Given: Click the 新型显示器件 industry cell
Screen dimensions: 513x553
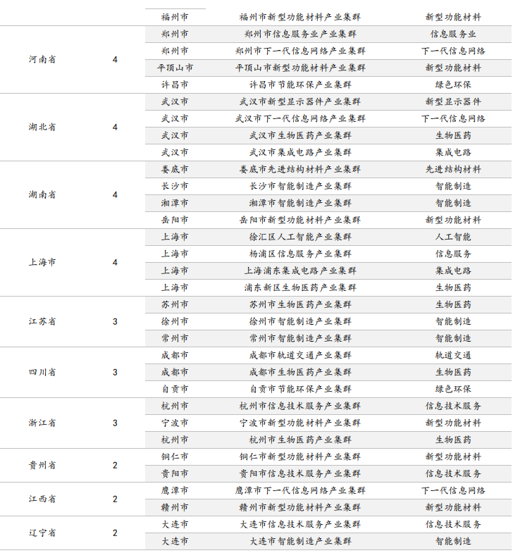Looking at the screenshot, I should [x=453, y=101].
